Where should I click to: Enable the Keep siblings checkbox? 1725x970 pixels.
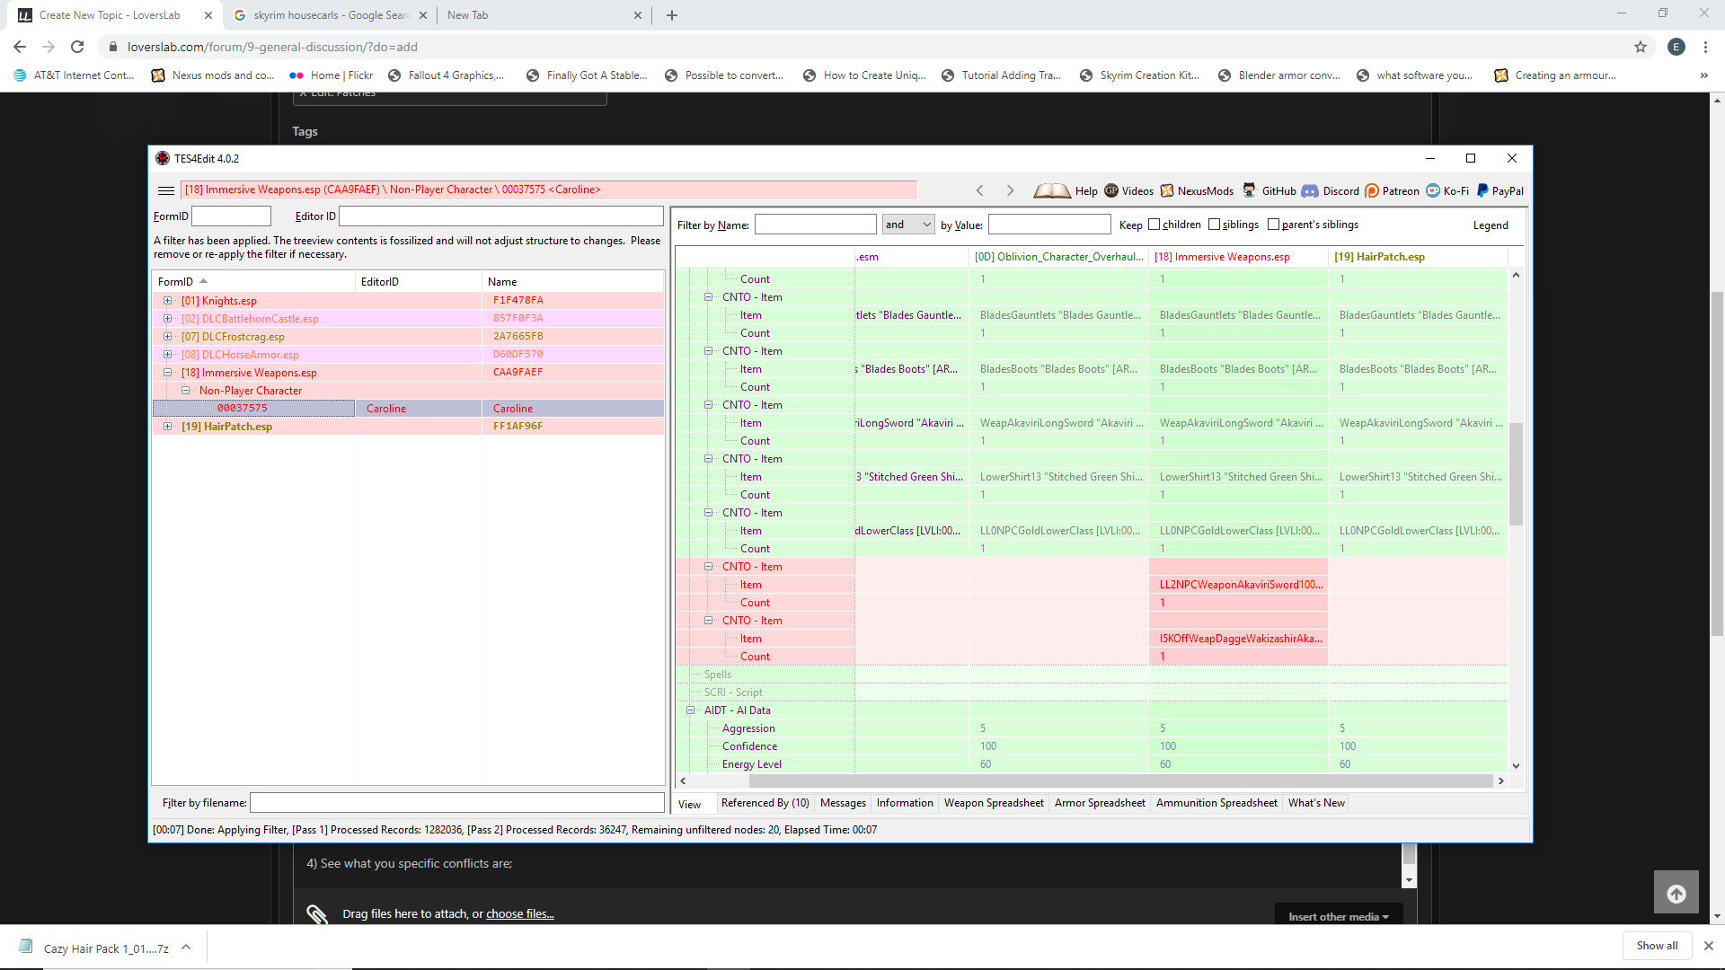(x=1215, y=225)
